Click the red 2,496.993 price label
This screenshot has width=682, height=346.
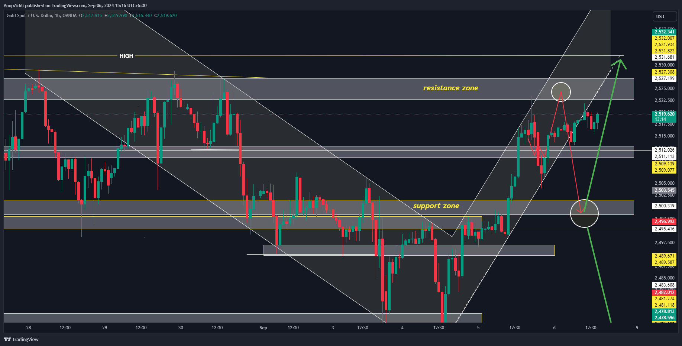[664, 221]
